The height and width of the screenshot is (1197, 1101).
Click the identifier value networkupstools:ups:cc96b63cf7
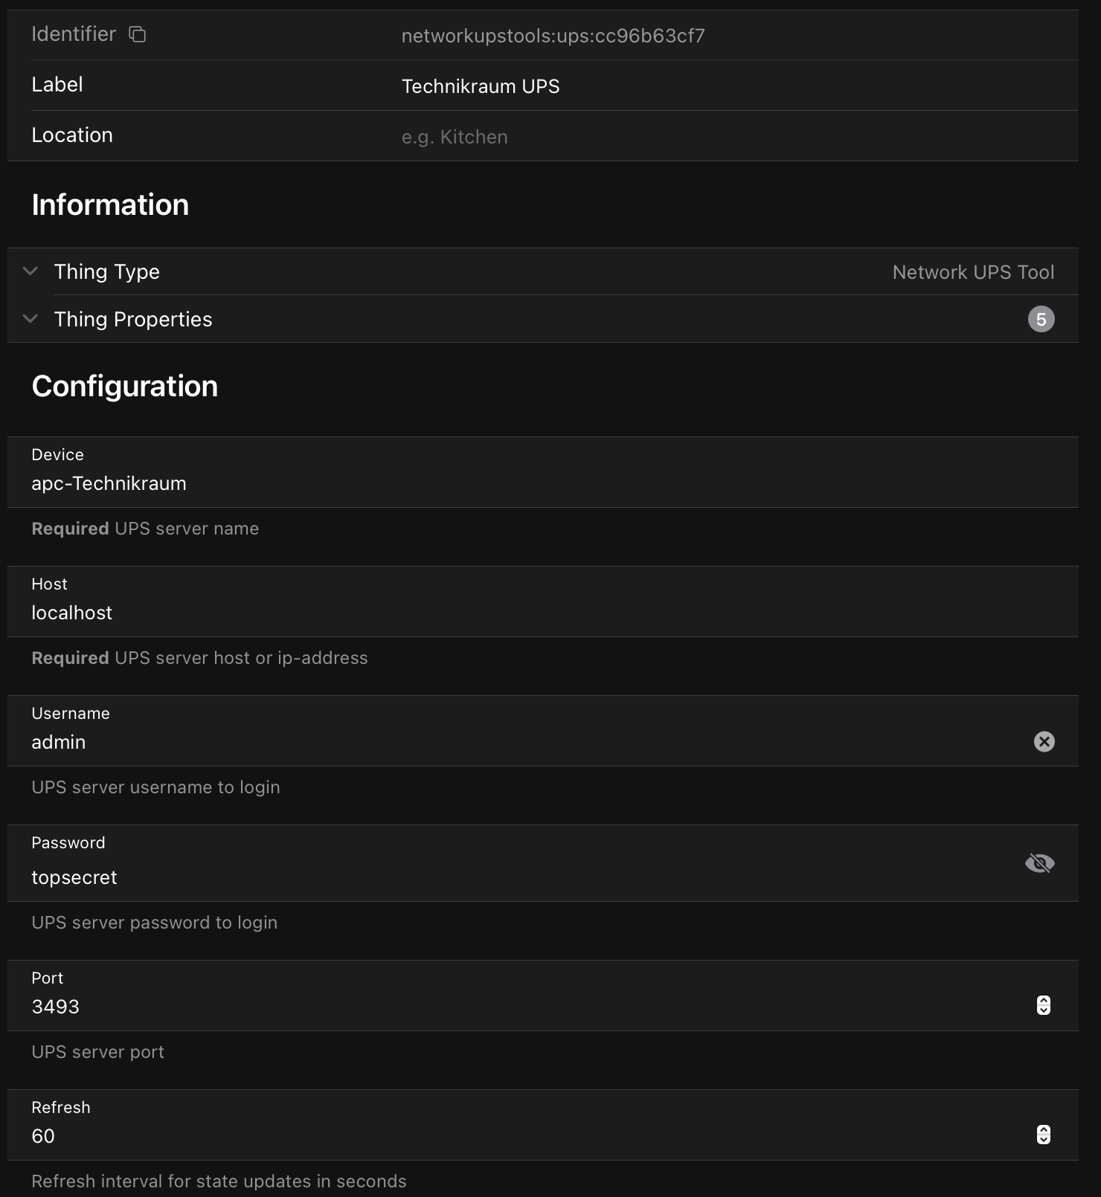(x=553, y=36)
